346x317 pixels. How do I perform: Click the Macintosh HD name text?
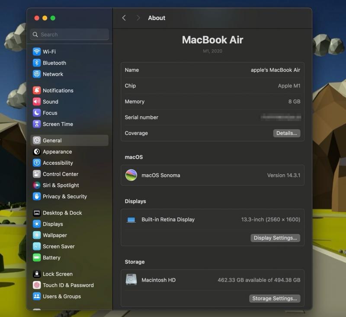(x=158, y=280)
